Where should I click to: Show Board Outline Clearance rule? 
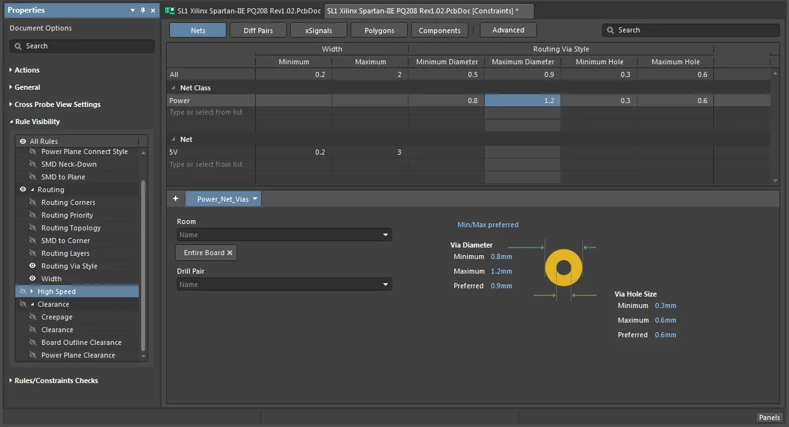tap(33, 342)
